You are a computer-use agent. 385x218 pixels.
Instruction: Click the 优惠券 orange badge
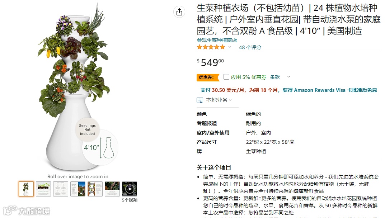point(208,77)
